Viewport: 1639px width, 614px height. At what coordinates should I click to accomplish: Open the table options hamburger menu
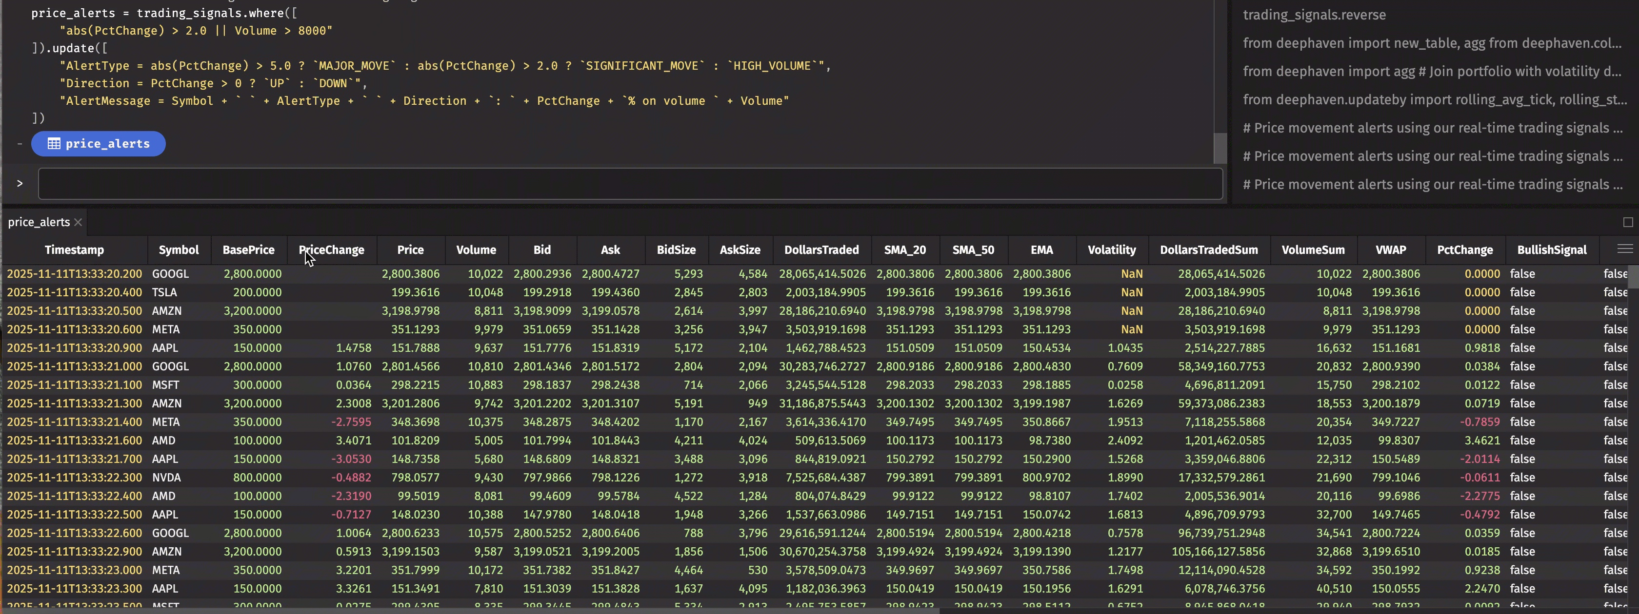tap(1624, 249)
